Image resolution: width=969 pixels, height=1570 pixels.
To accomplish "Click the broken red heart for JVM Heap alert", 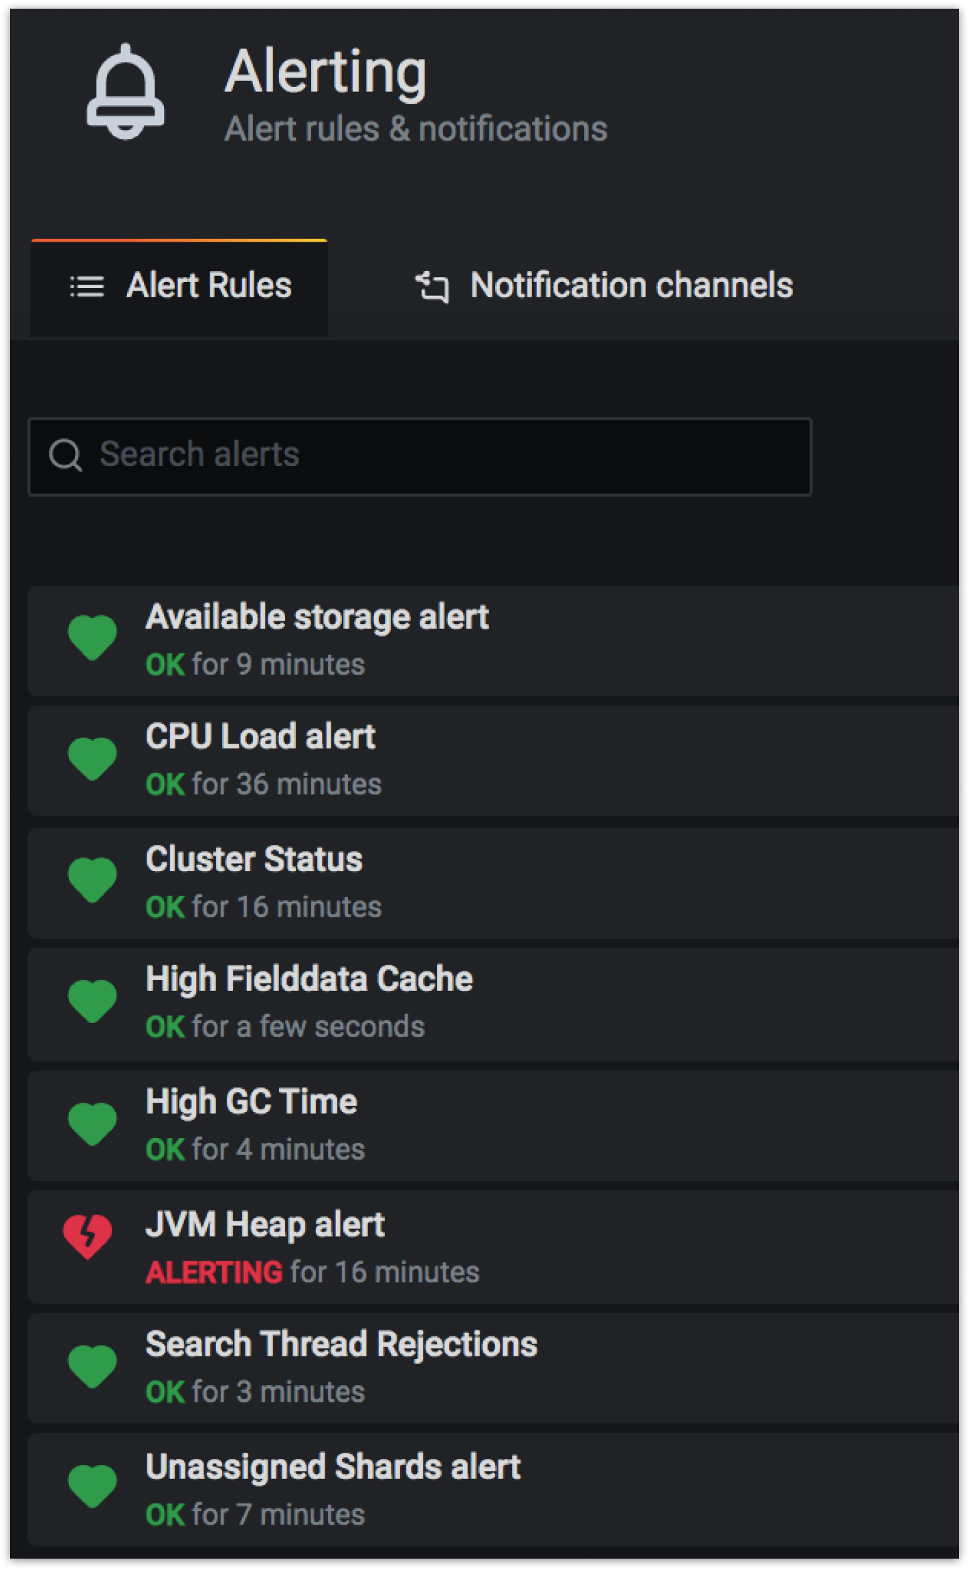I will point(88,1237).
